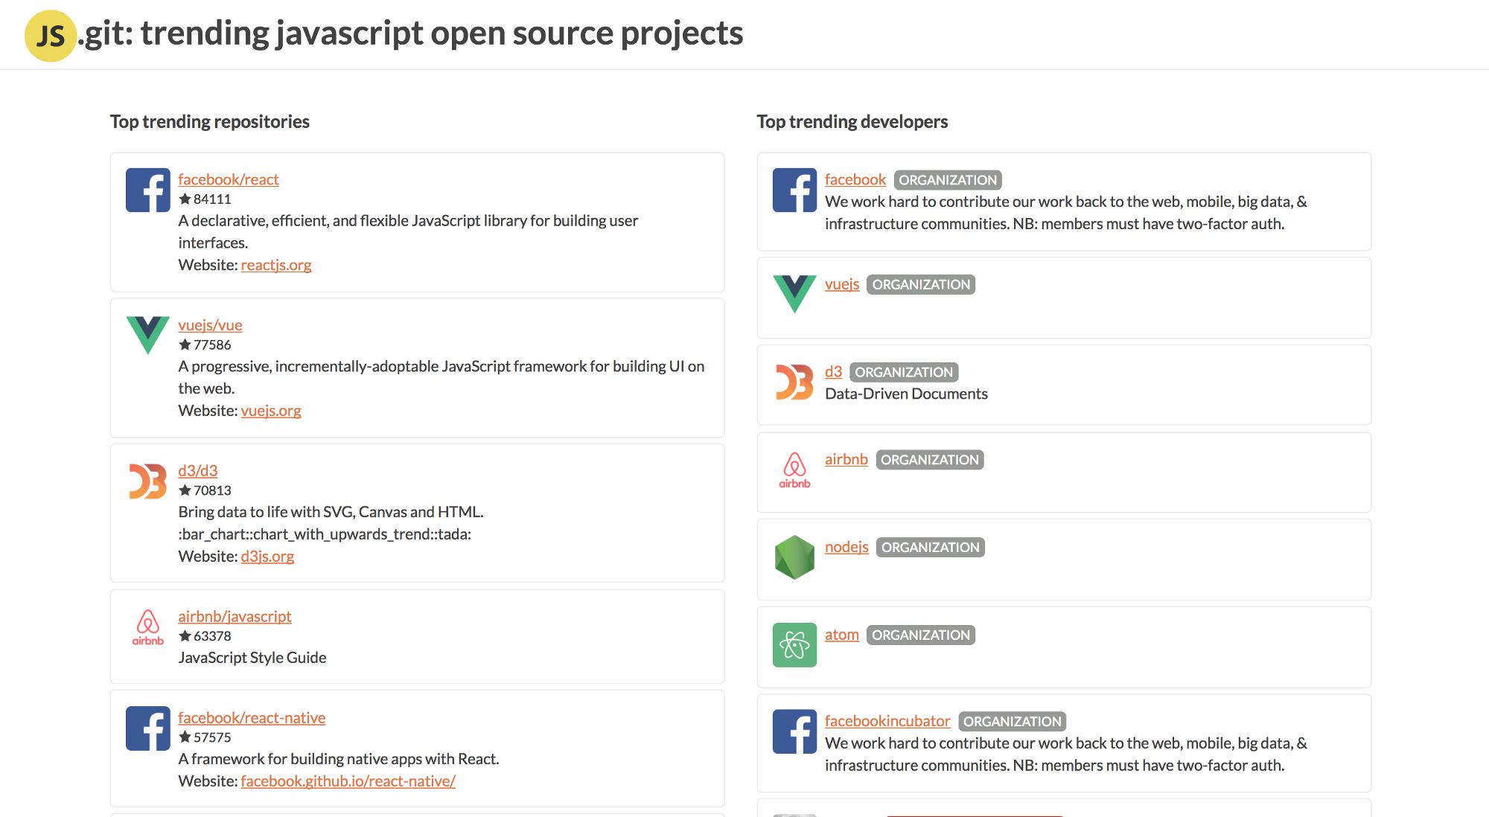1489x817 pixels.
Task: Click the star count 57575
Action: coord(212,738)
